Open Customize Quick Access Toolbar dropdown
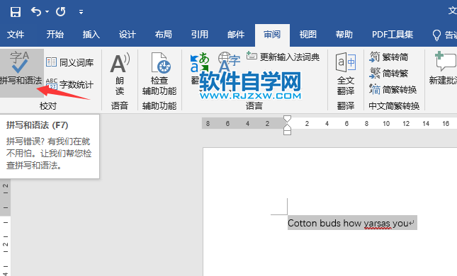 point(81,12)
